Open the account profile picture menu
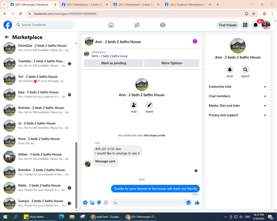Viewport: 277px width, 221px height. (x=266, y=25)
